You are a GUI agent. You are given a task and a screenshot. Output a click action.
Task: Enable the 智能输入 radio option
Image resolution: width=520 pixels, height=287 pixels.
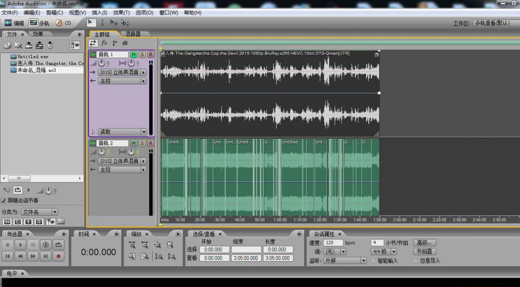[374, 261]
